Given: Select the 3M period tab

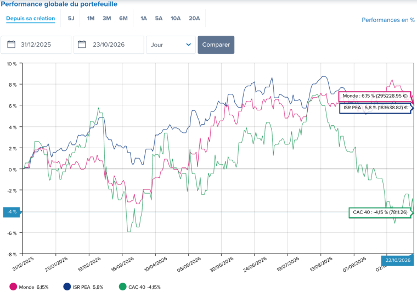Looking at the screenshot, I should tap(106, 18).
